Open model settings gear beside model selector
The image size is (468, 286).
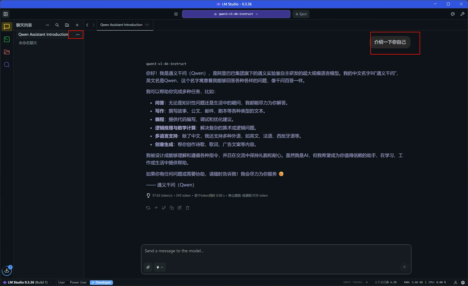point(176,14)
